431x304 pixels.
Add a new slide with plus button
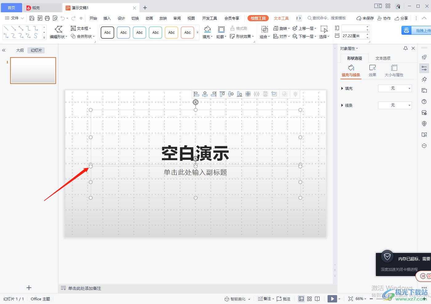pos(29,288)
